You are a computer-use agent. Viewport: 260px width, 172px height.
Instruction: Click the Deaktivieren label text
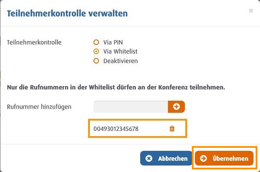[x=121, y=61]
